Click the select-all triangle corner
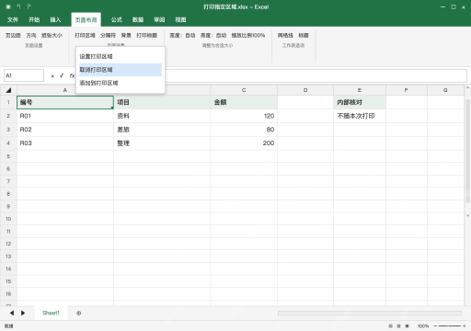 [8, 90]
